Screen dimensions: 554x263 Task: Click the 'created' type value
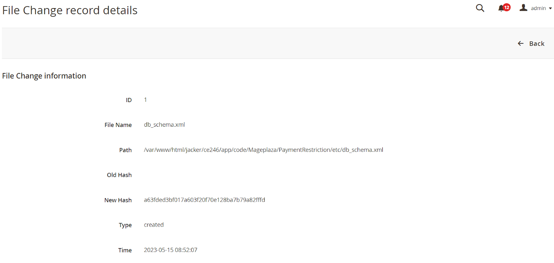[x=154, y=225]
